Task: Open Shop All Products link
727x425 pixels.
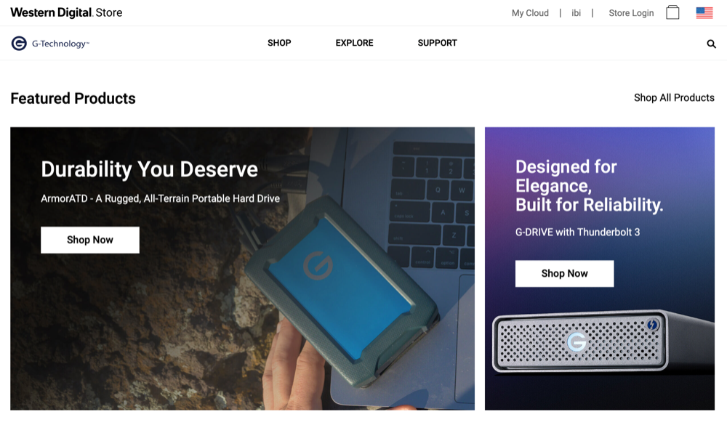Action: pyautogui.click(x=674, y=98)
